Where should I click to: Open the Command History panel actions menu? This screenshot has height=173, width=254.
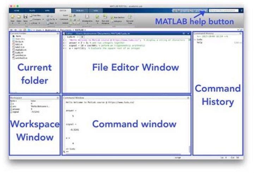point(240,34)
